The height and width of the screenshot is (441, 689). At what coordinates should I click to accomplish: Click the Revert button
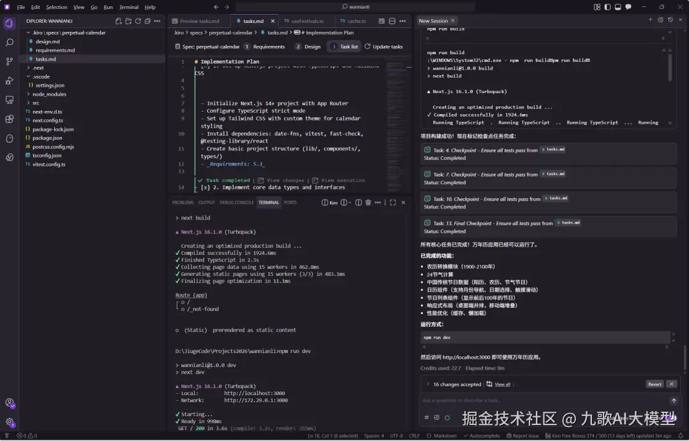[655, 384]
